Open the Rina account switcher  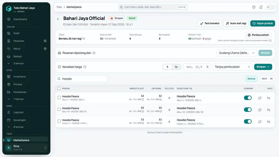coord(26,148)
